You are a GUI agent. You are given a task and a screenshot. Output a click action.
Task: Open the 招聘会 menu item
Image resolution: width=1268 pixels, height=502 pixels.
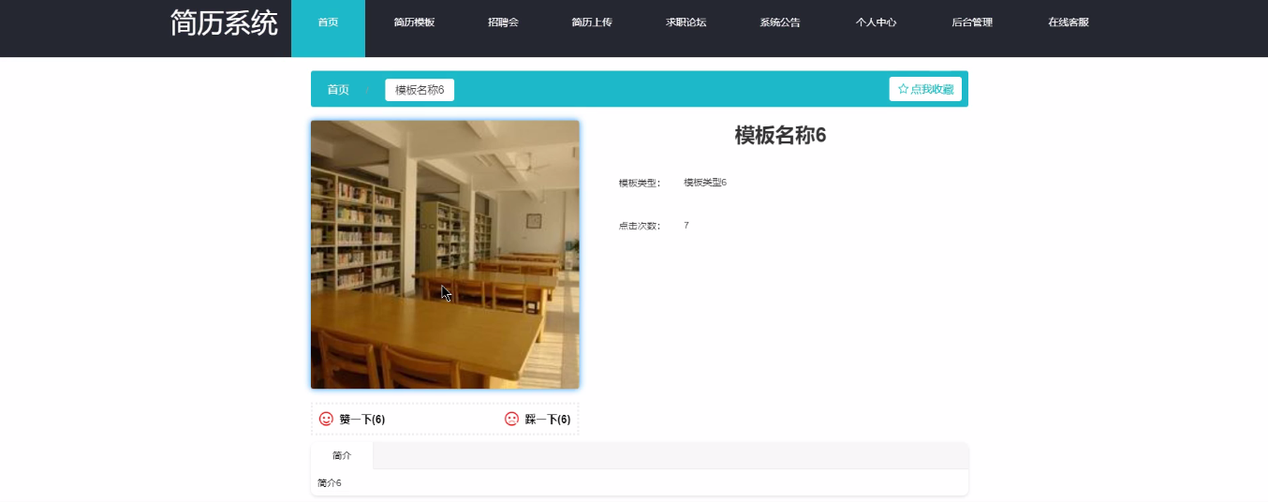tap(503, 22)
